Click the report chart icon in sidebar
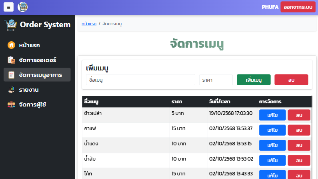Screen dimensions: 318x179 (x=11, y=90)
